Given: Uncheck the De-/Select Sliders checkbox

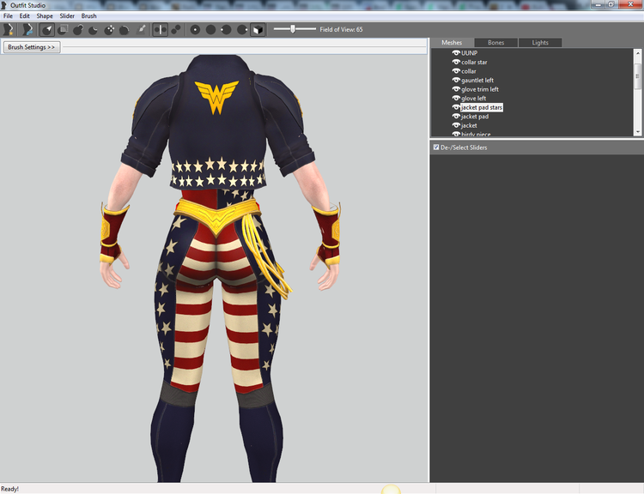Looking at the screenshot, I should (436, 147).
